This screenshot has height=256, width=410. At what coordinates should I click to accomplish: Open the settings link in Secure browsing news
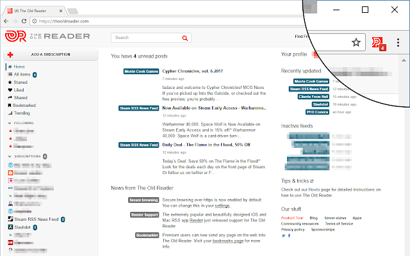pyautogui.click(x=222, y=205)
